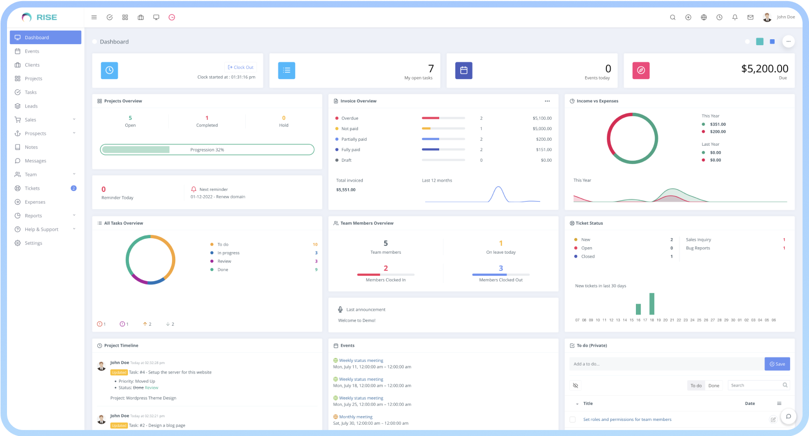This screenshot has height=436, width=809.
Task: Open the envelope messages icon in header
Action: point(750,17)
